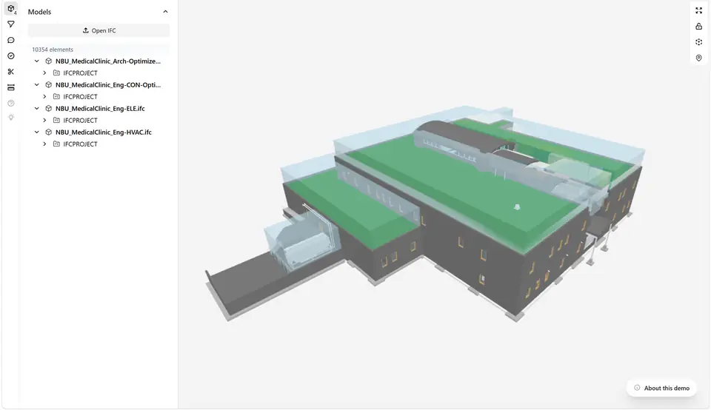The image size is (711, 410).
Task: Click cube icon beside NBU_MedicalClinic_Eng-HVAC.ifc
Action: (x=49, y=132)
